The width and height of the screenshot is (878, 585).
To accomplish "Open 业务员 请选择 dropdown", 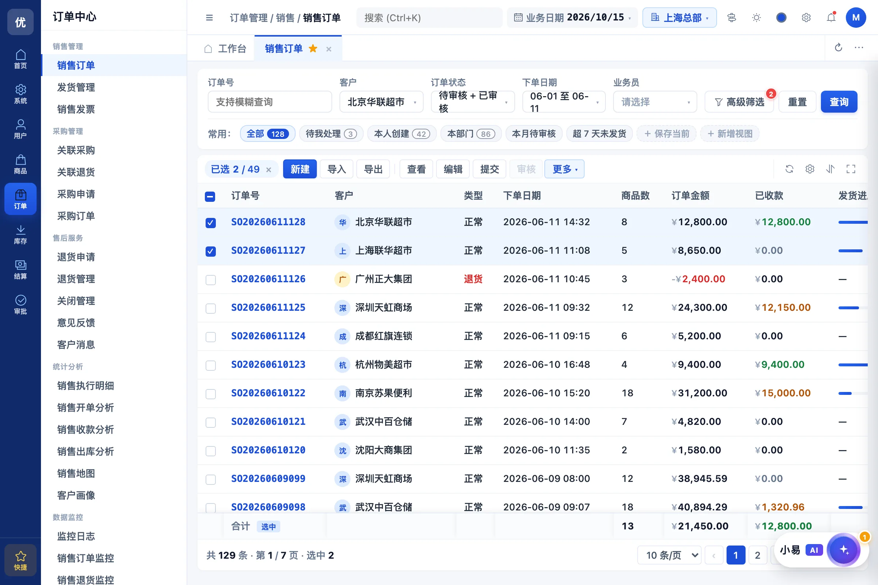I will point(655,102).
